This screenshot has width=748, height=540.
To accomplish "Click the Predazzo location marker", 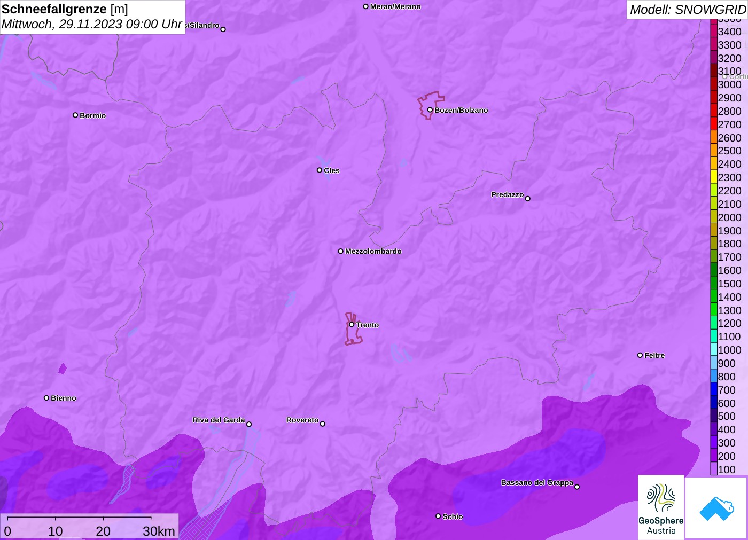I will pos(528,198).
